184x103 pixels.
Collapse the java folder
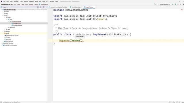[x=6, y=19]
